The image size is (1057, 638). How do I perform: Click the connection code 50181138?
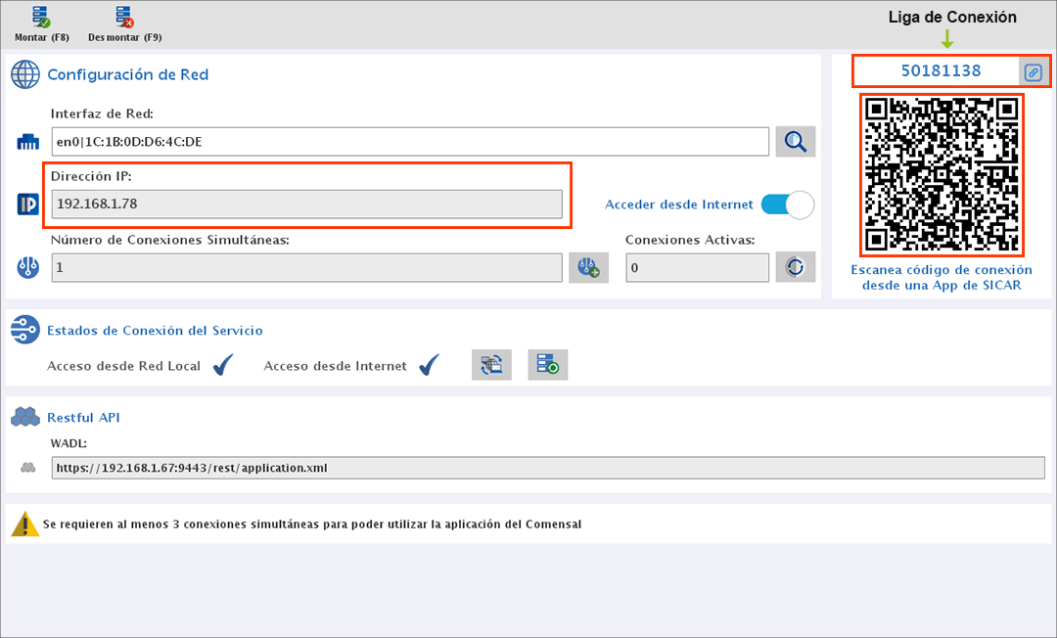[940, 70]
